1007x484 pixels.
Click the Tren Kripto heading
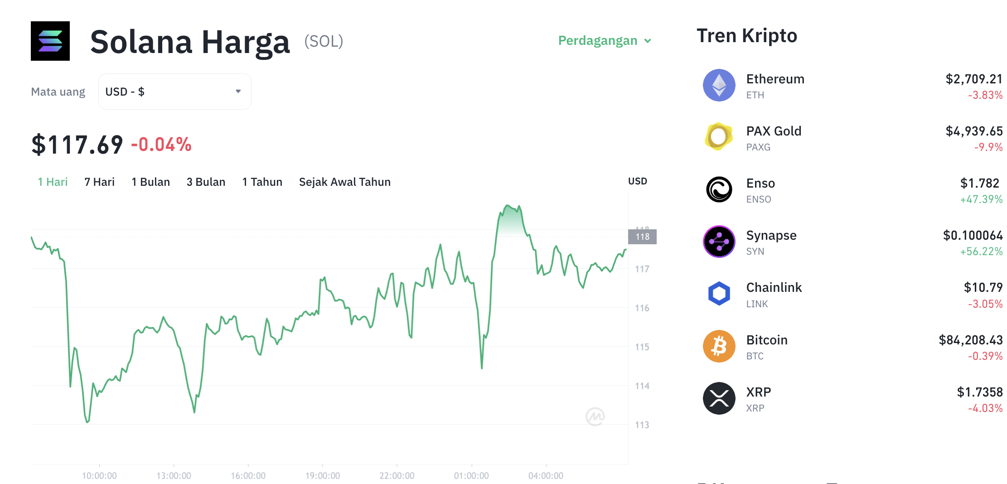[747, 35]
